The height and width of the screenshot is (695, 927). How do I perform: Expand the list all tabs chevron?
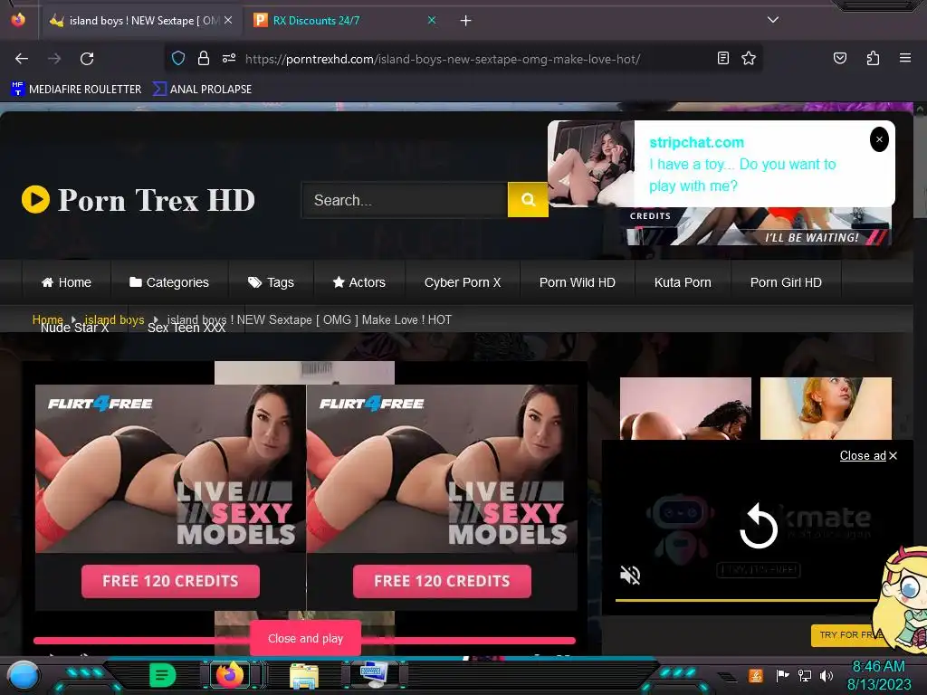pyautogui.click(x=773, y=20)
